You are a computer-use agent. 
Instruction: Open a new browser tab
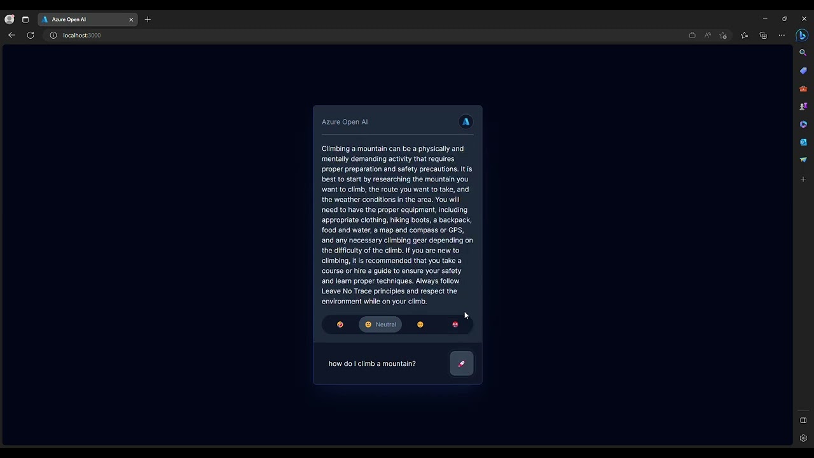[x=148, y=19]
